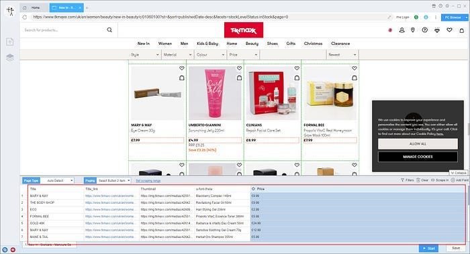Click the browser reload icon
The width and height of the screenshot is (470, 254).
[25, 17]
